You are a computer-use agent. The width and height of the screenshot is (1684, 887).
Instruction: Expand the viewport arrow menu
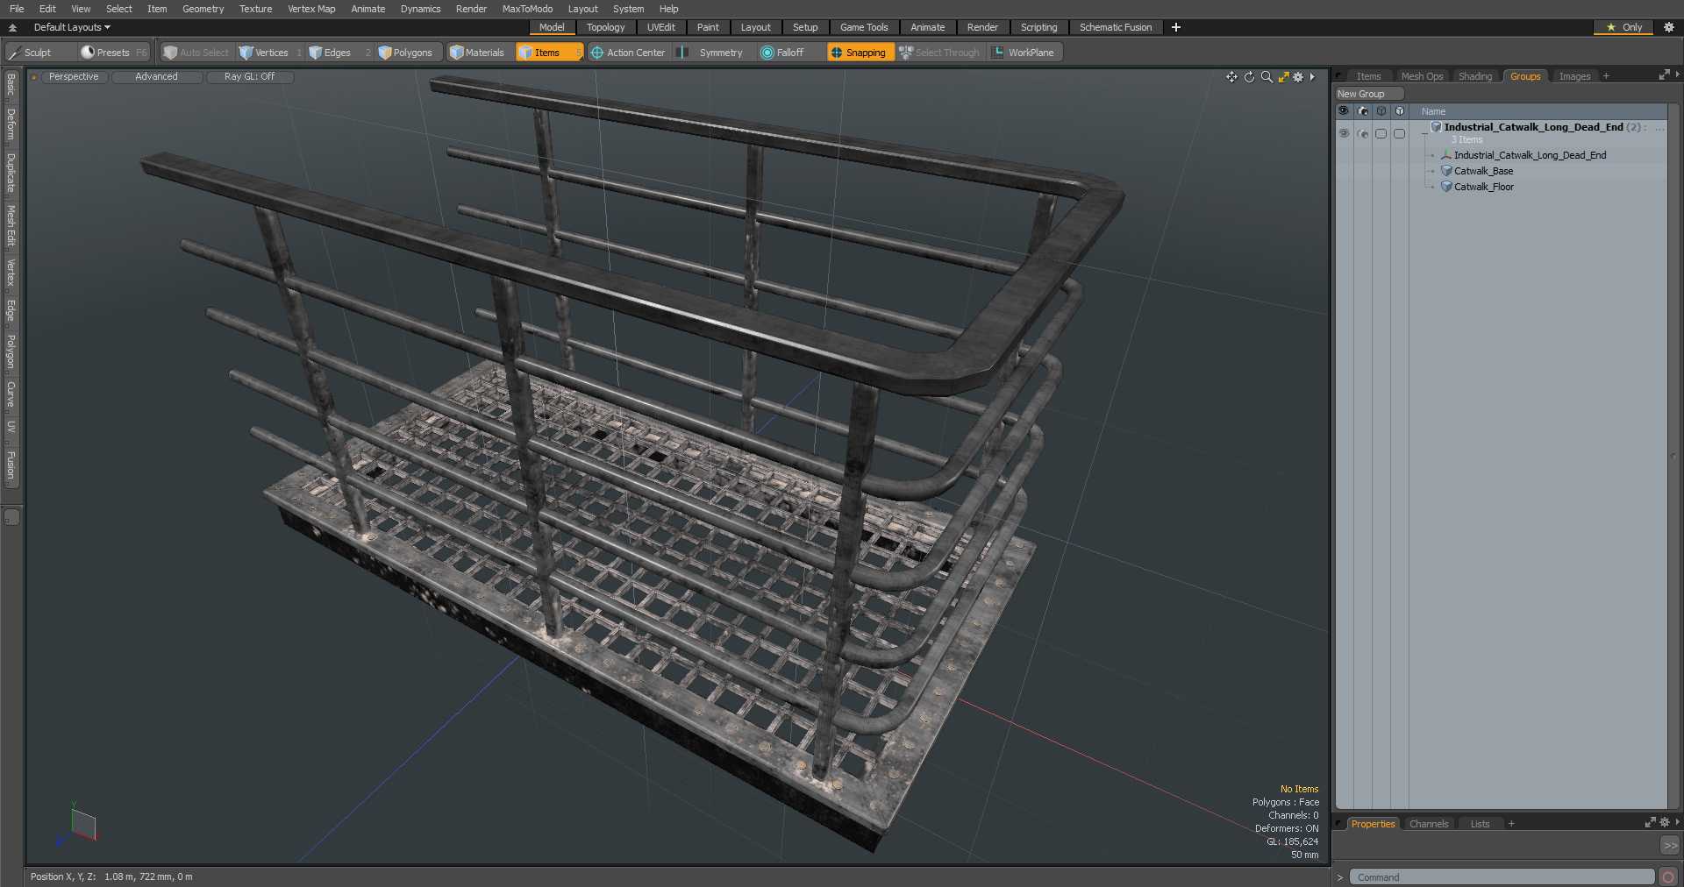[1312, 77]
